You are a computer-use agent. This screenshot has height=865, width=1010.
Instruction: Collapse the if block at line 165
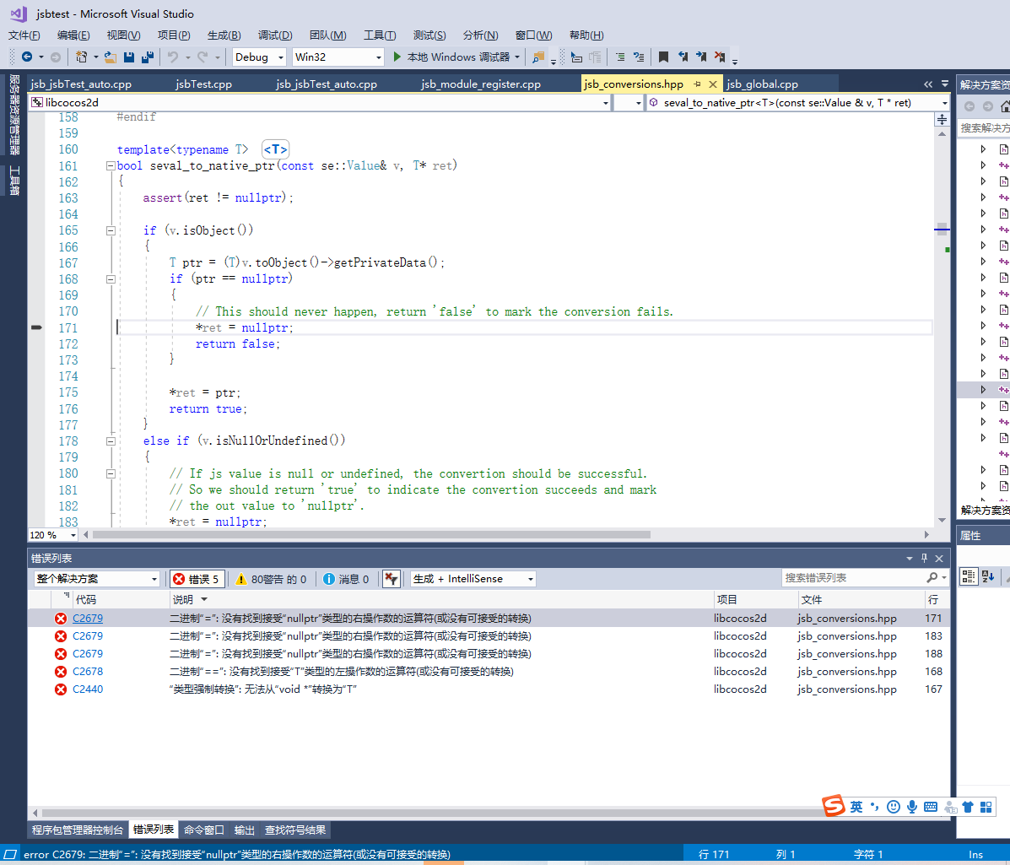(x=111, y=230)
